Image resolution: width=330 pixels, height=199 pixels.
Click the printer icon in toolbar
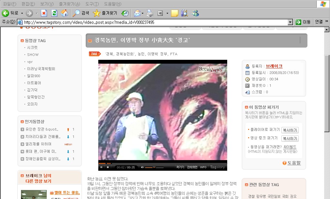point(150,13)
